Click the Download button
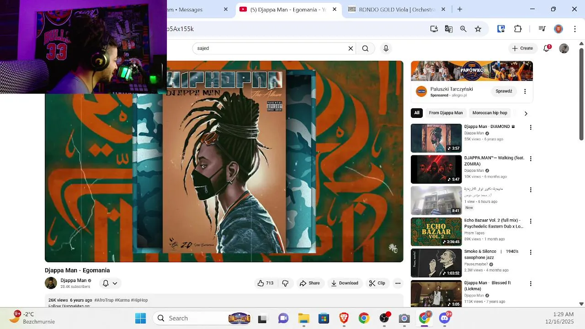 point(345,283)
